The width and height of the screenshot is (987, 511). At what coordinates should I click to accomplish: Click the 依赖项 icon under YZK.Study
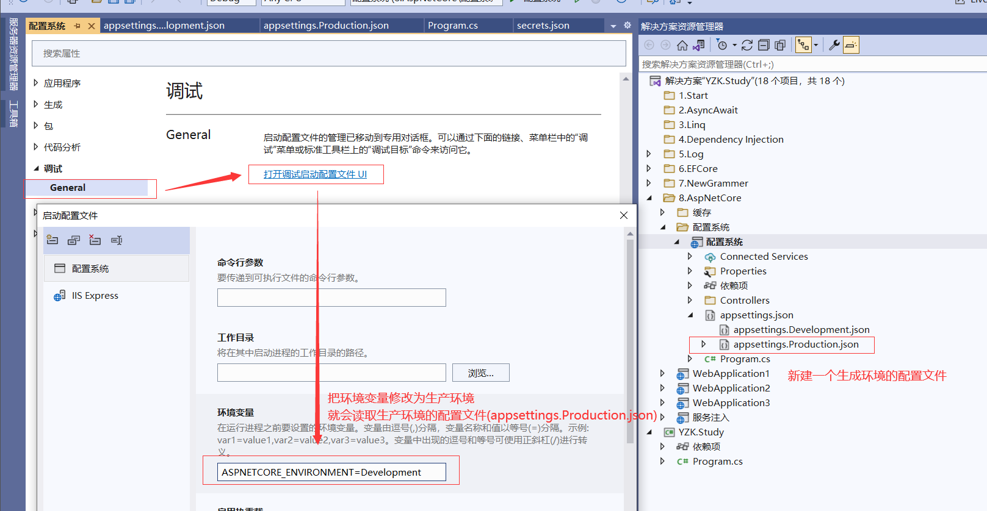682,447
